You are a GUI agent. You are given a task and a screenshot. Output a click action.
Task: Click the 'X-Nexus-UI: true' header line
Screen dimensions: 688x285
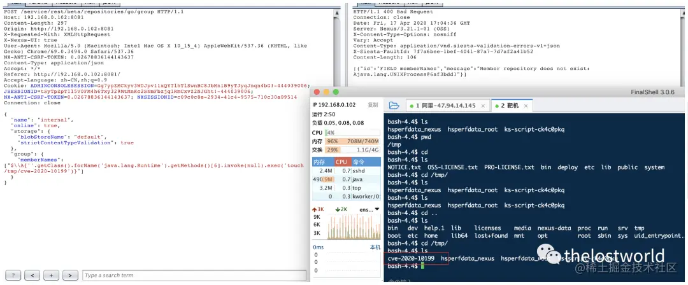pos(31,40)
